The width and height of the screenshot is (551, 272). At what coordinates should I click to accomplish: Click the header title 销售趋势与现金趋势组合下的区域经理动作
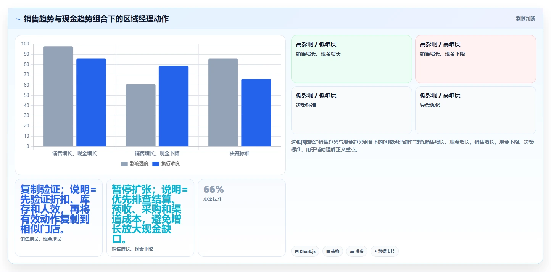(x=96, y=19)
